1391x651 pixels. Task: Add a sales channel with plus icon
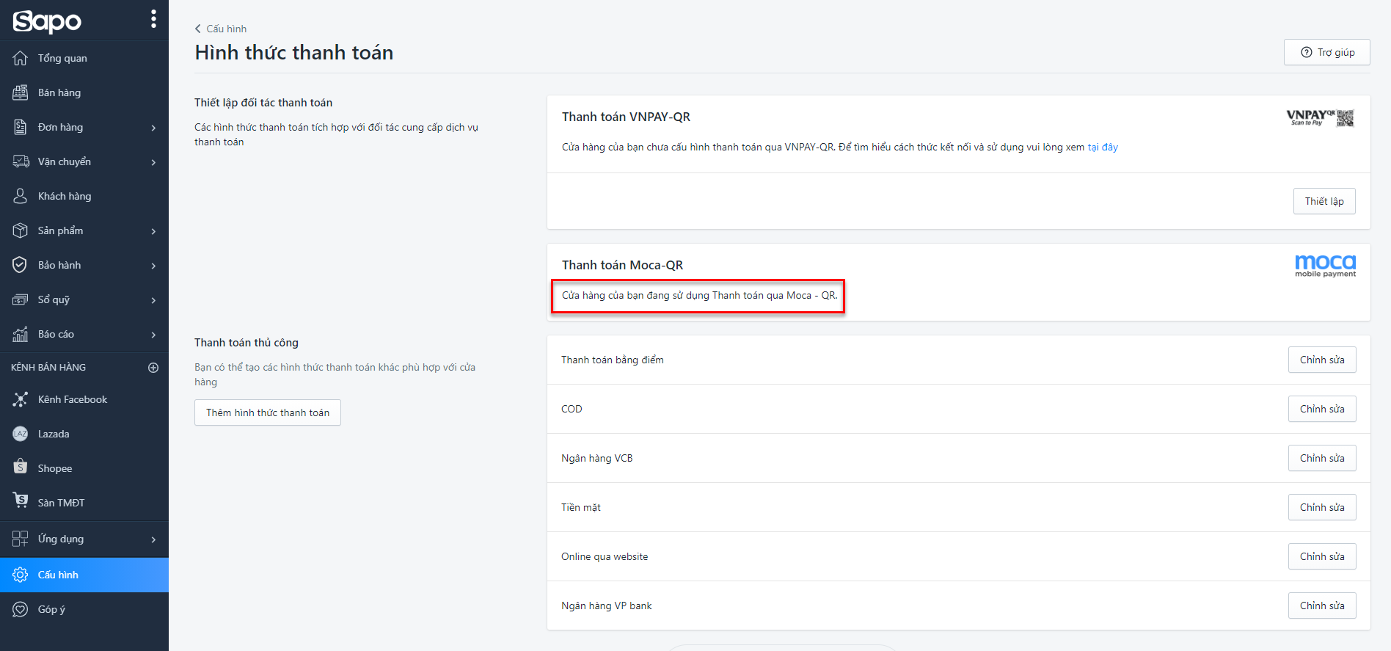pyautogui.click(x=153, y=368)
